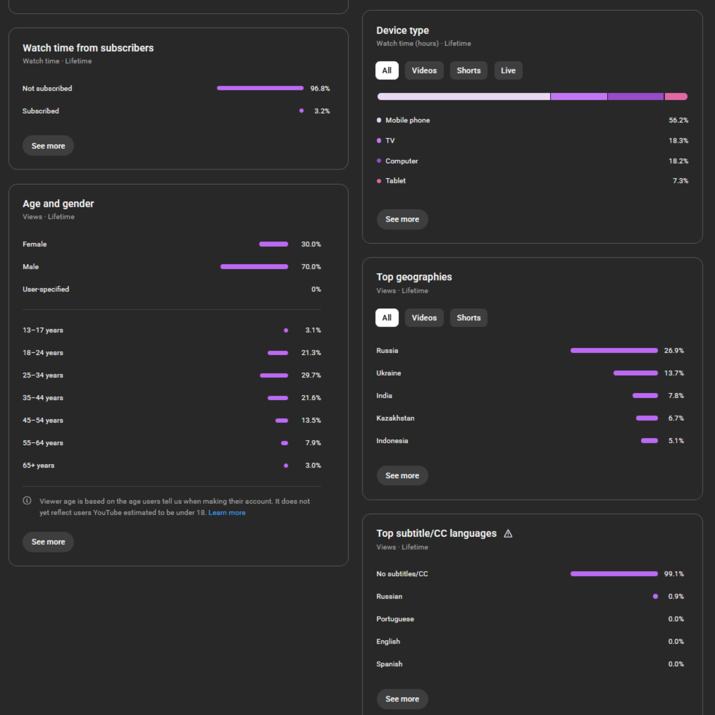Click the warning icon beside Top subtitle/CC languages
This screenshot has height=715, width=715.
[508, 534]
